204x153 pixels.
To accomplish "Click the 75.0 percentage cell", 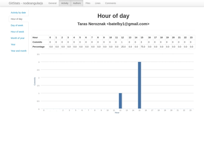I will coord(144,47).
